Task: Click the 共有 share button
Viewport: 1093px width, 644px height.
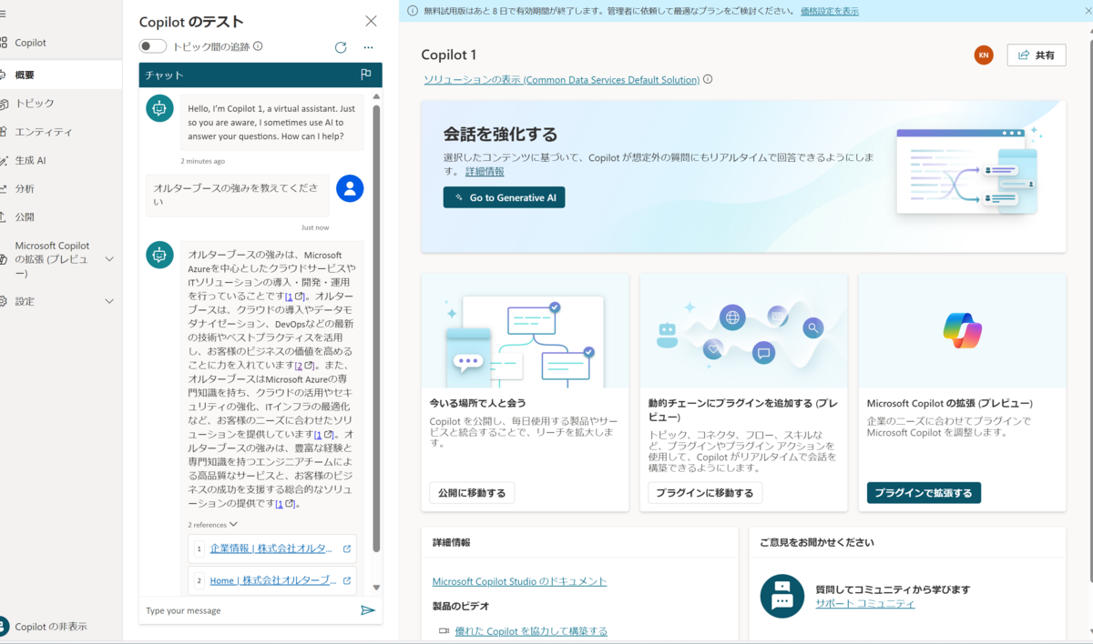Action: pyautogui.click(x=1037, y=55)
